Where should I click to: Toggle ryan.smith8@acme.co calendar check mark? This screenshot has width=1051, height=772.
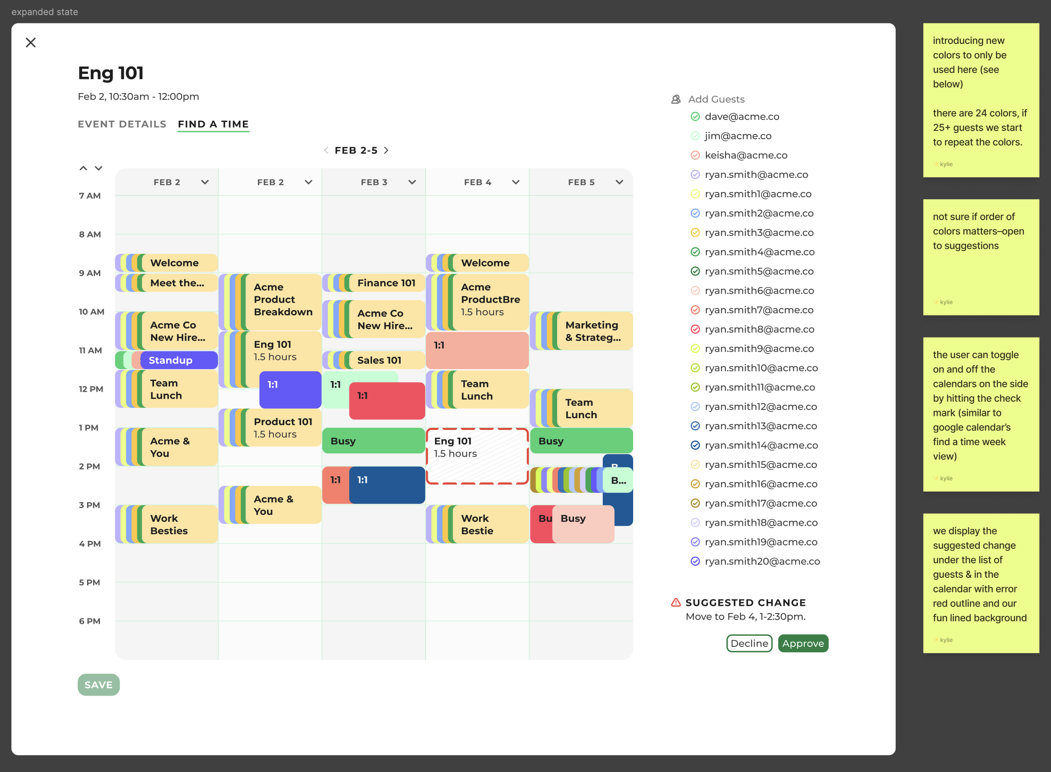695,329
